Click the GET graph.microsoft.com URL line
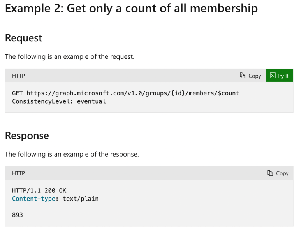 coord(125,93)
